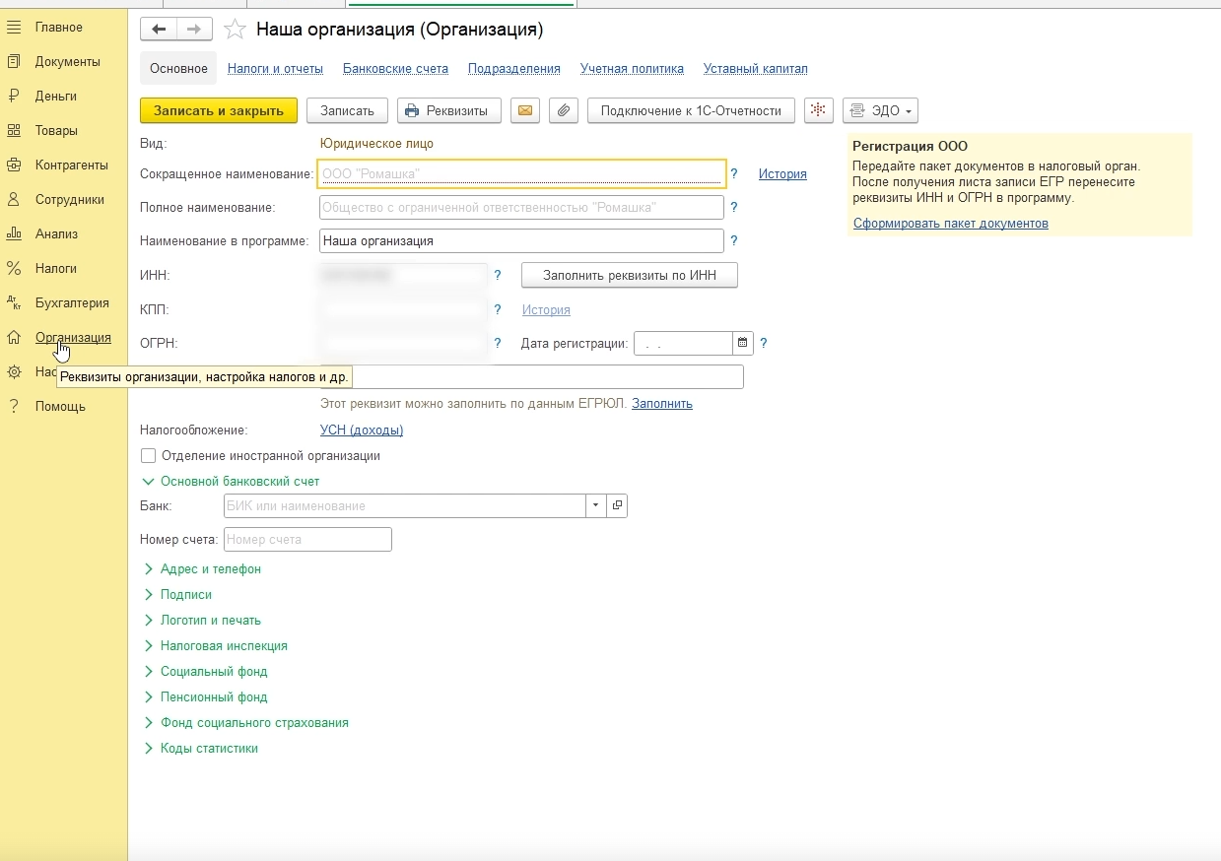Enable Отделение иностранной организации checkbox

(149, 456)
